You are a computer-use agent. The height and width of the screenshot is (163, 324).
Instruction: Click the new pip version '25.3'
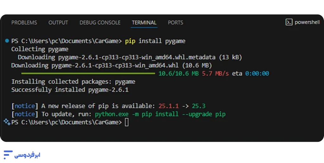coord(199,106)
